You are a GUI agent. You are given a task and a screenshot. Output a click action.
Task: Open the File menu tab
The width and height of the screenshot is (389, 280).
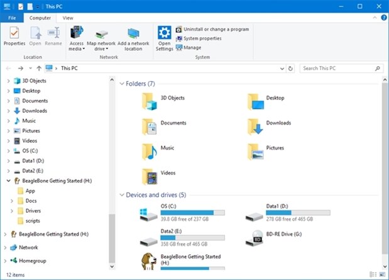12,18
